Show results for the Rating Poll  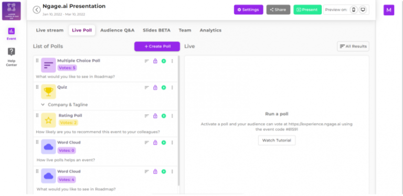tap(147, 116)
